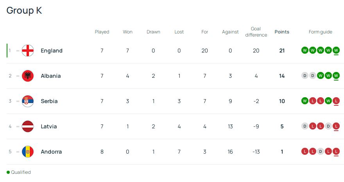Open the England team link
This screenshot has height=182, width=344.
(52, 51)
